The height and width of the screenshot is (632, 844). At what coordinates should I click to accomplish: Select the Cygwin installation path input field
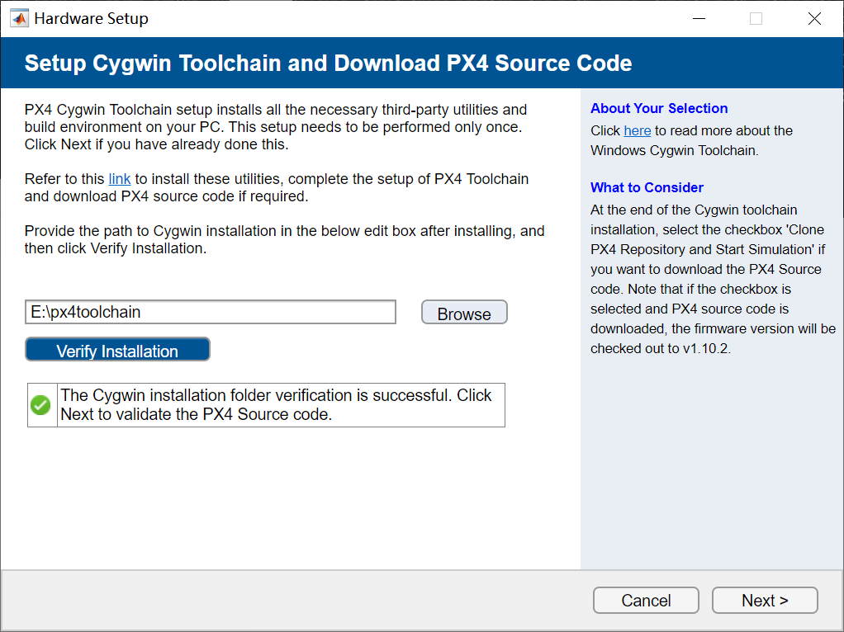(210, 312)
